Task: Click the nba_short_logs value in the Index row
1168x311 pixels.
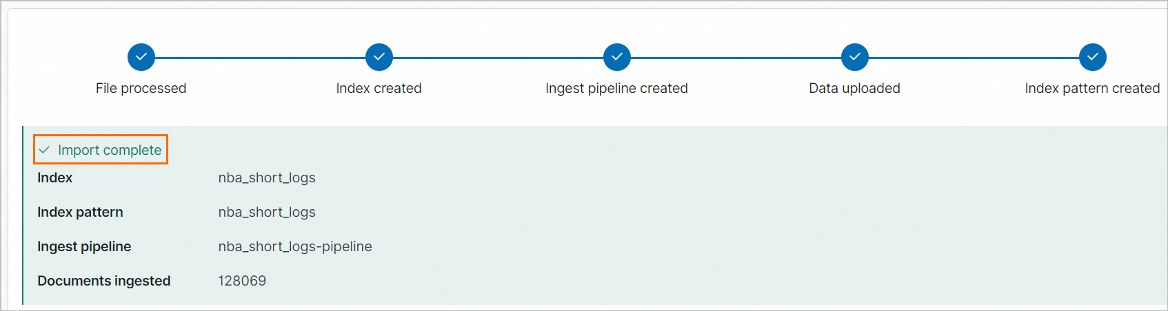Action: click(x=267, y=178)
